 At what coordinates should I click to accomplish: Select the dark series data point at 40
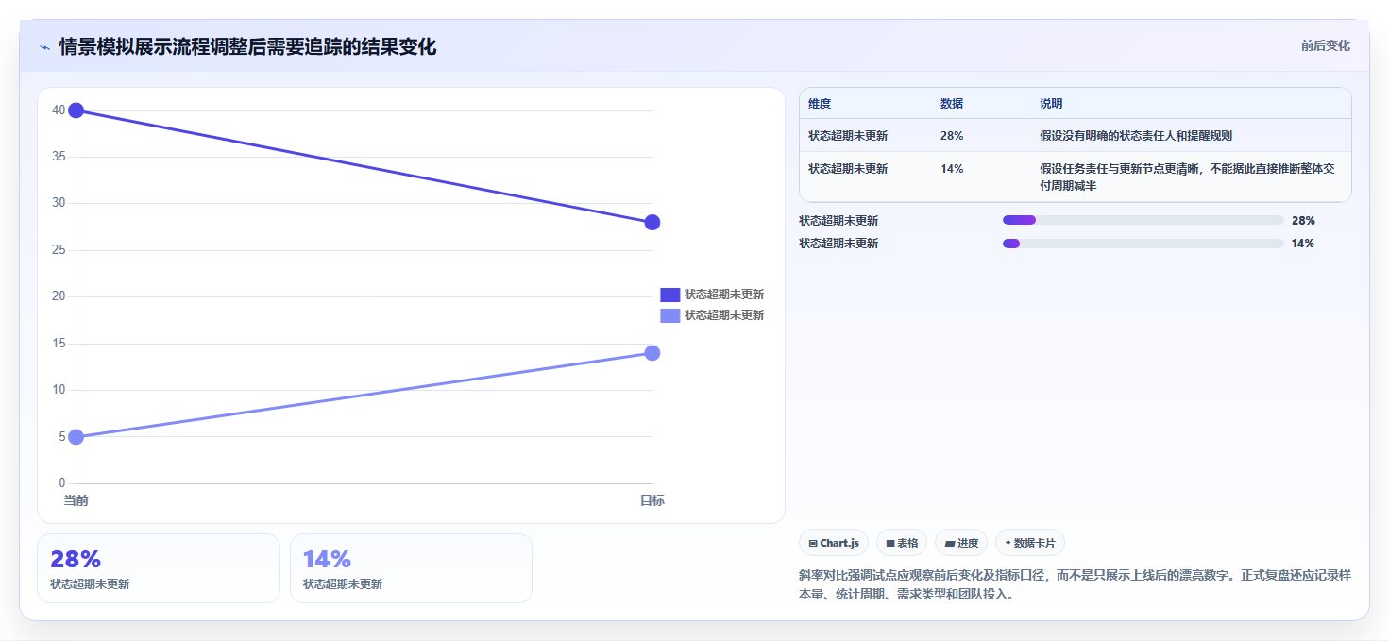click(x=76, y=110)
